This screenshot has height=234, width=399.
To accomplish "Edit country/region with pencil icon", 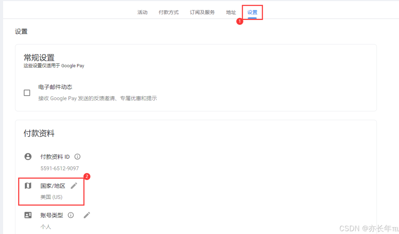I will click(x=74, y=186).
